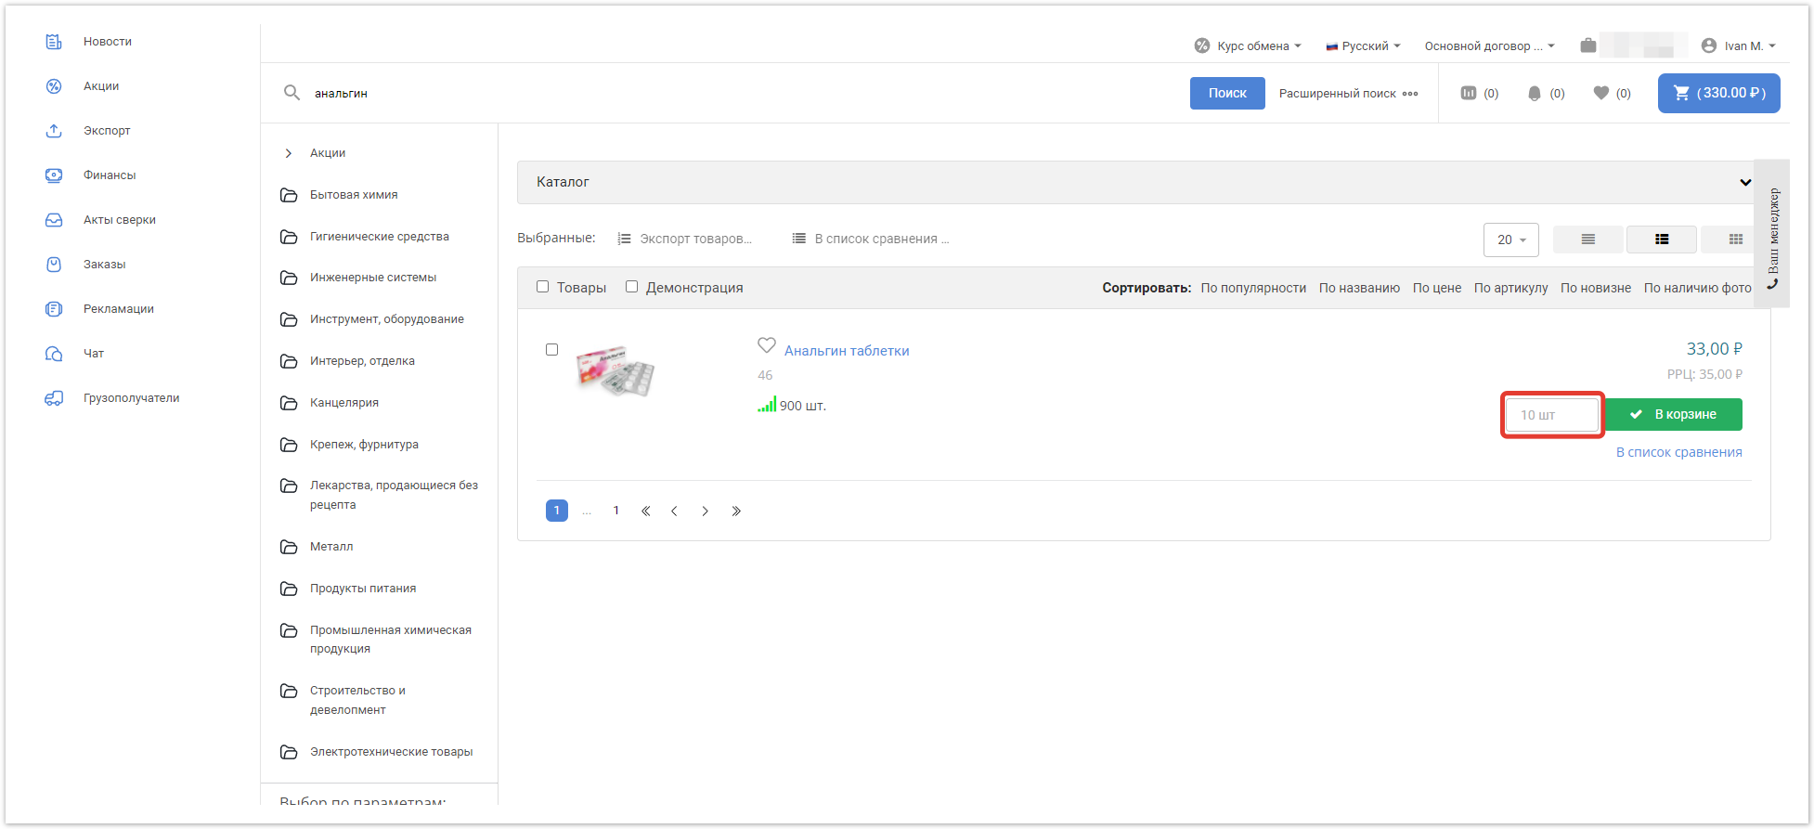The image size is (1814, 829).
Task: Click the favorites heart icon in header
Action: (x=1601, y=93)
